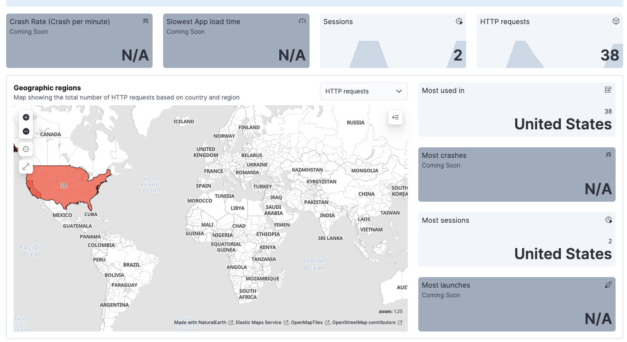
Task: Click the bug icon on the Most crashes card
Action: click(609, 154)
